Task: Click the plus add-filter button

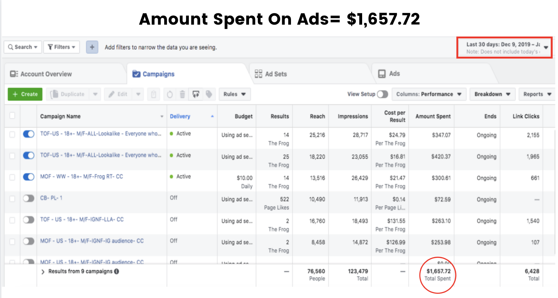Action: tap(92, 47)
